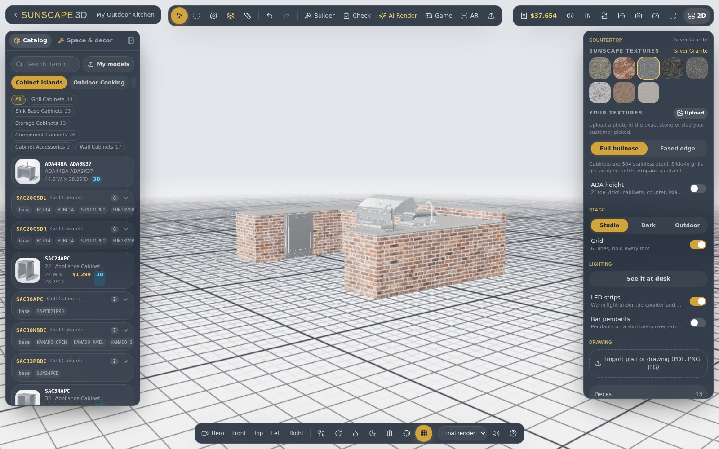Take a snapshot with camera icon
The height and width of the screenshot is (449, 719).
tap(639, 16)
